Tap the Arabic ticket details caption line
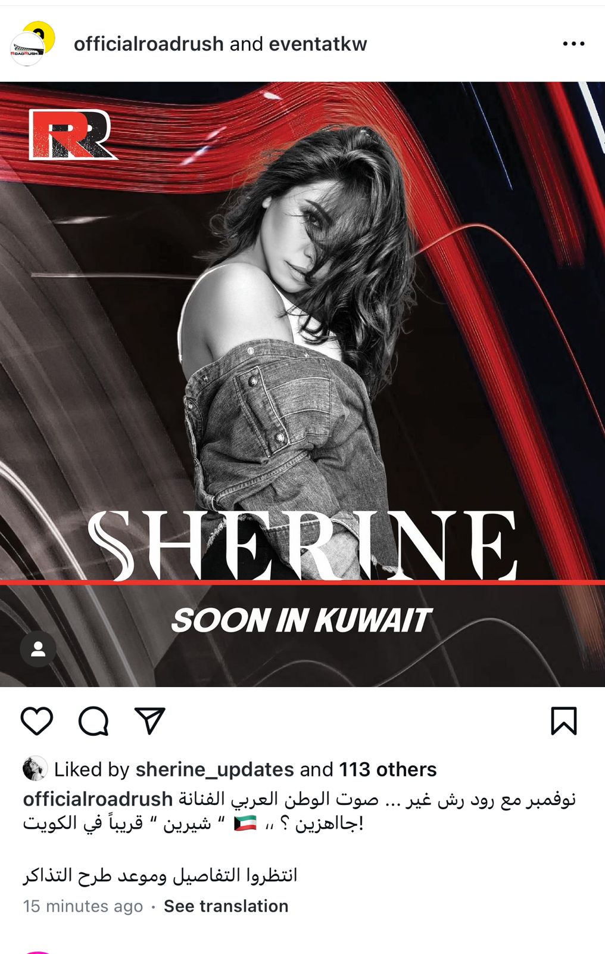The height and width of the screenshot is (954, 605). coord(160,875)
